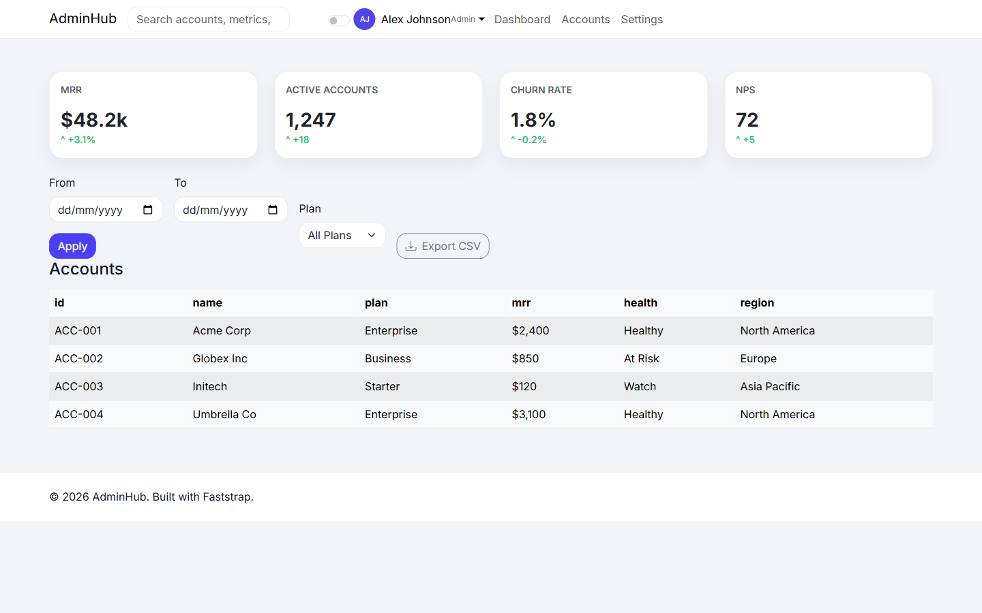The image size is (982, 613).
Task: Click the AJ user avatar
Action: point(364,19)
